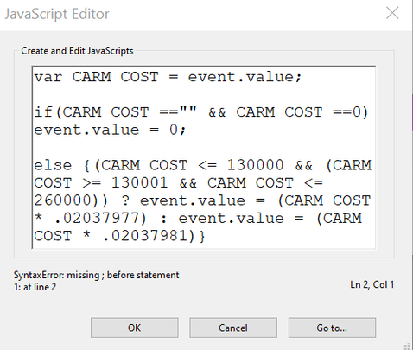Open the Go to... line dialog

coord(332,328)
